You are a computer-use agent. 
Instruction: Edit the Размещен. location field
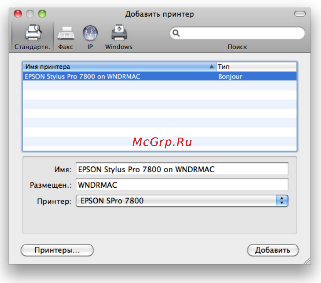182,185
